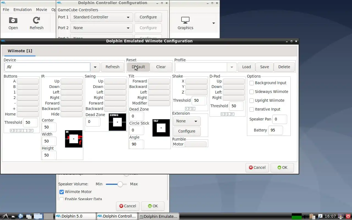Open the Movie menu
This screenshot has height=220, width=352.
42,9
